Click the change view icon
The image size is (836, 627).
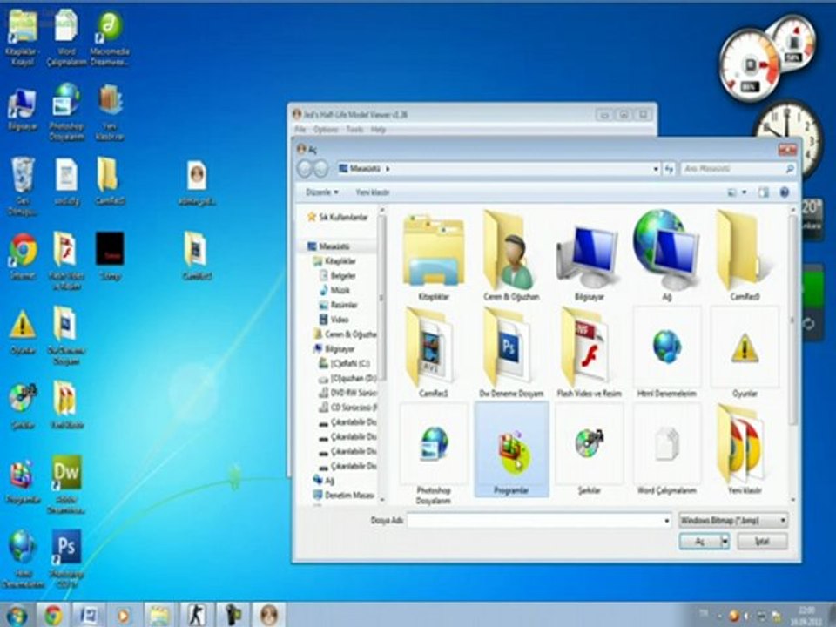pos(732,192)
